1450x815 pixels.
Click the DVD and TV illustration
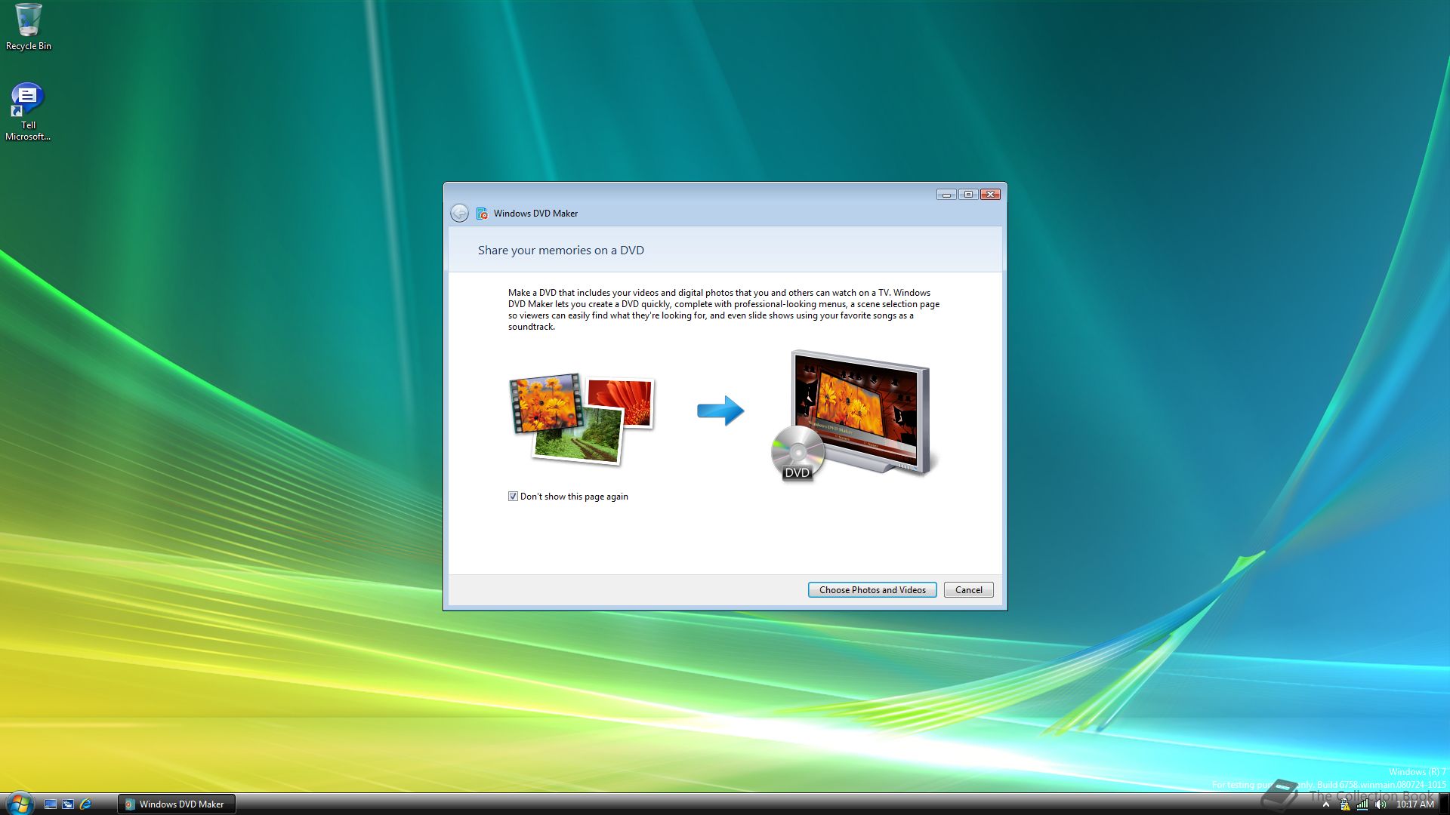click(x=854, y=415)
